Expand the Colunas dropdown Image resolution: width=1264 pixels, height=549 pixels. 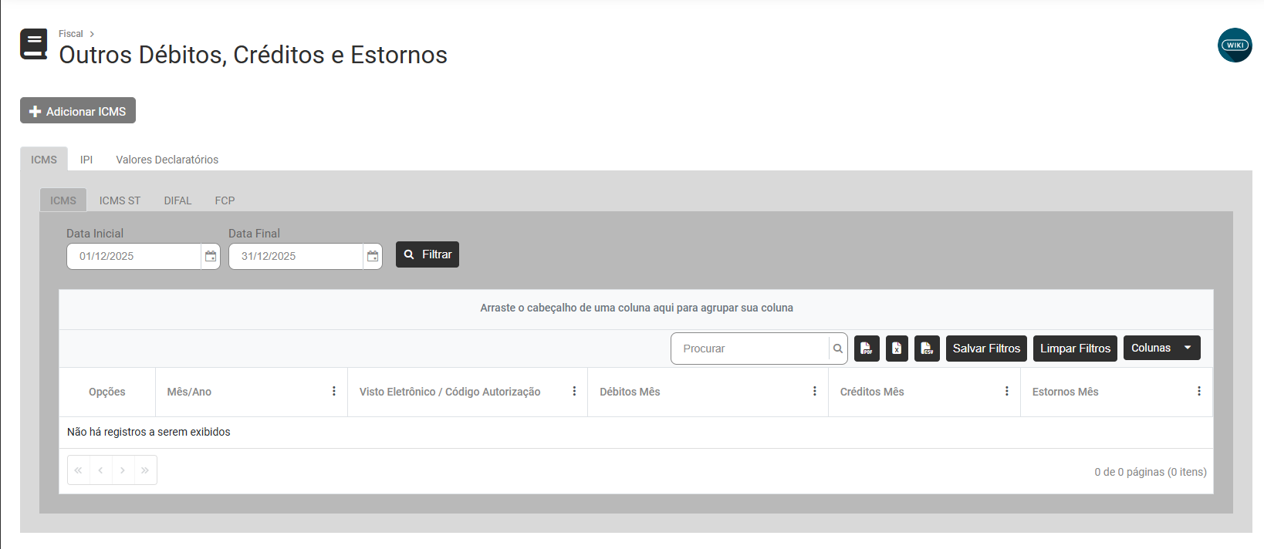pyautogui.click(x=1162, y=348)
